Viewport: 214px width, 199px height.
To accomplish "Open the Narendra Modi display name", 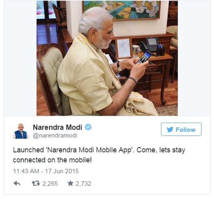I will [x=58, y=127].
